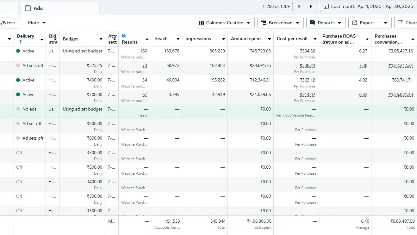
Task: Sort by the Delivery column header
Action: 25,36
